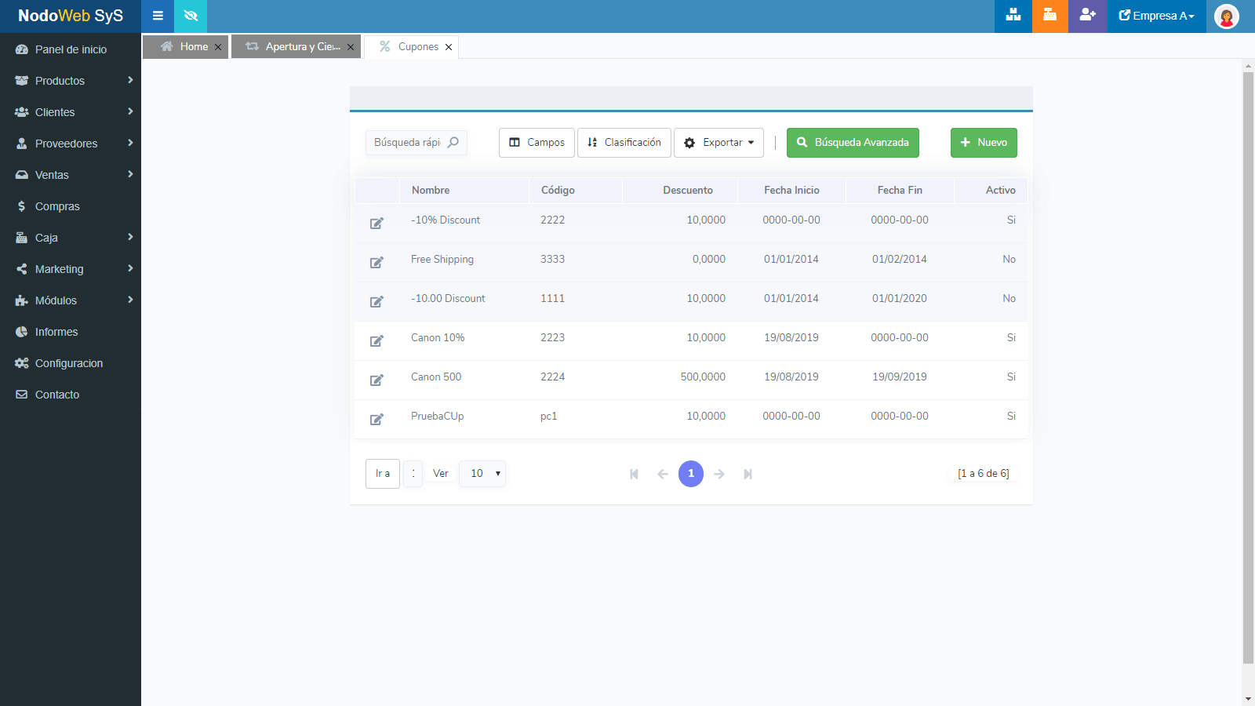Click the Nuevo button
This screenshot has height=706, width=1255.
984,143
